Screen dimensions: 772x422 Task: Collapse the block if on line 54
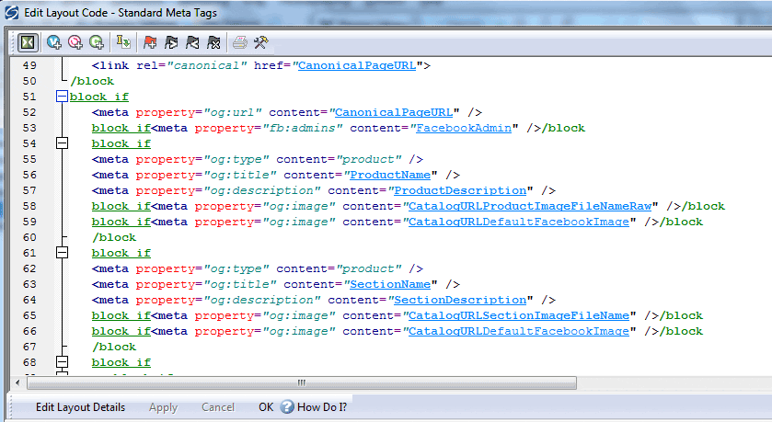pyautogui.click(x=62, y=143)
